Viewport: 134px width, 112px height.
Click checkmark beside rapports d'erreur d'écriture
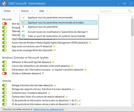pos(73,89)
